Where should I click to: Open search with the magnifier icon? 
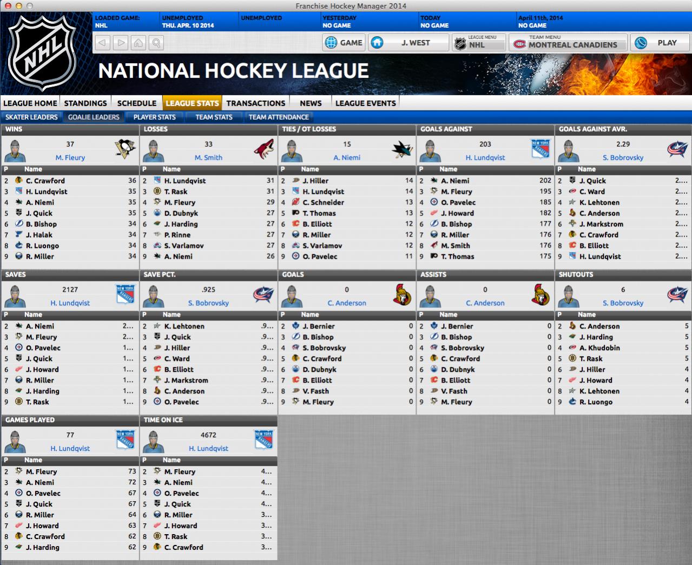pos(156,42)
